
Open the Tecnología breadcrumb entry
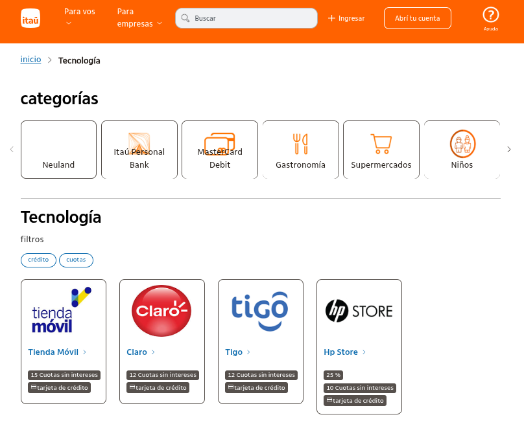[79, 60]
